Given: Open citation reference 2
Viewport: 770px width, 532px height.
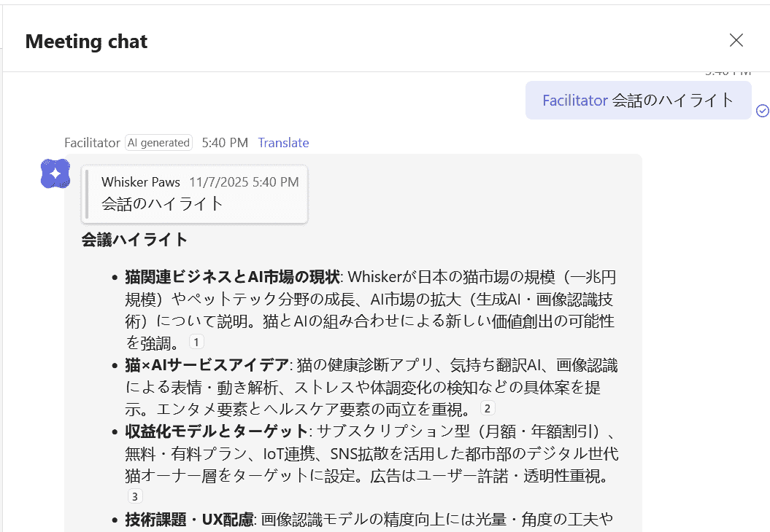Looking at the screenshot, I should (488, 408).
